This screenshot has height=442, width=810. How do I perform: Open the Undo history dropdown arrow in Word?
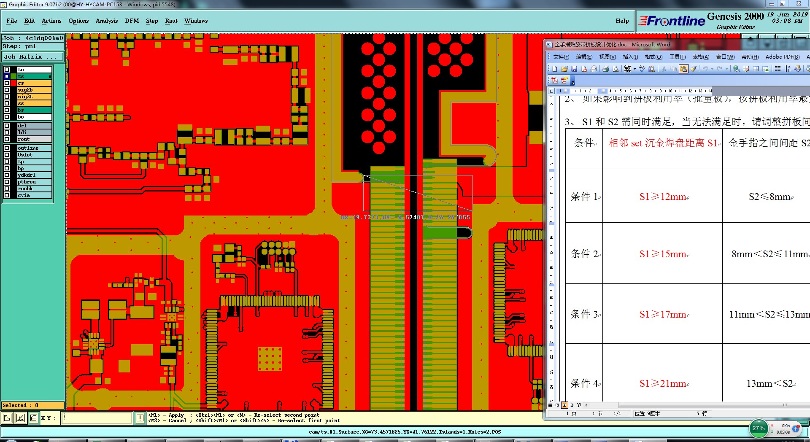(x=712, y=69)
